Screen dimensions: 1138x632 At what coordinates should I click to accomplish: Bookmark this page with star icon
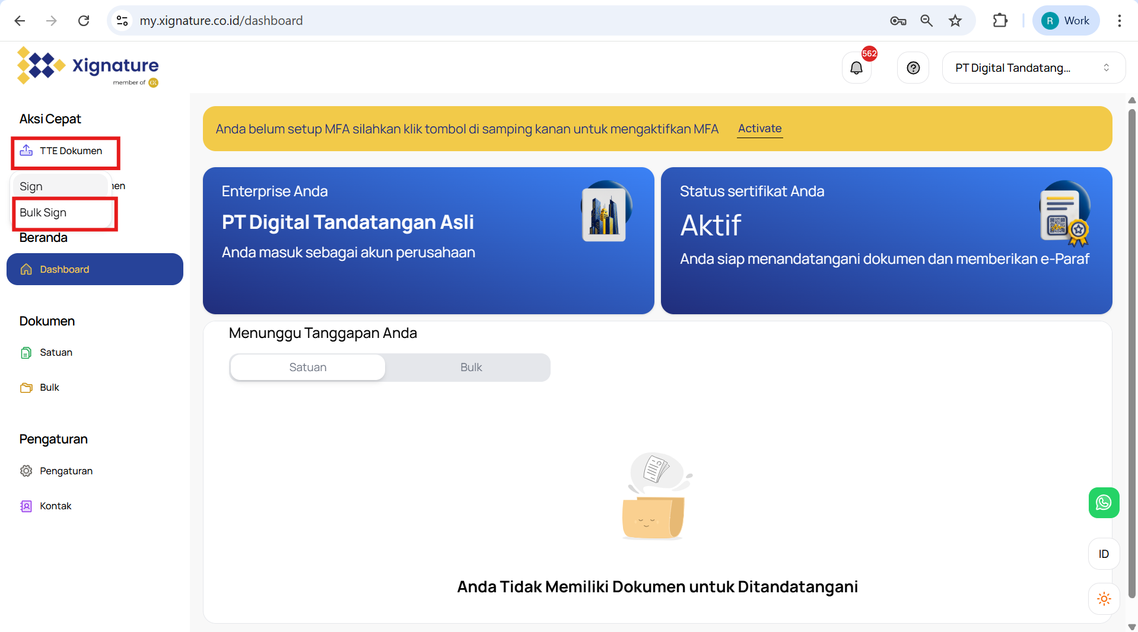tap(955, 21)
